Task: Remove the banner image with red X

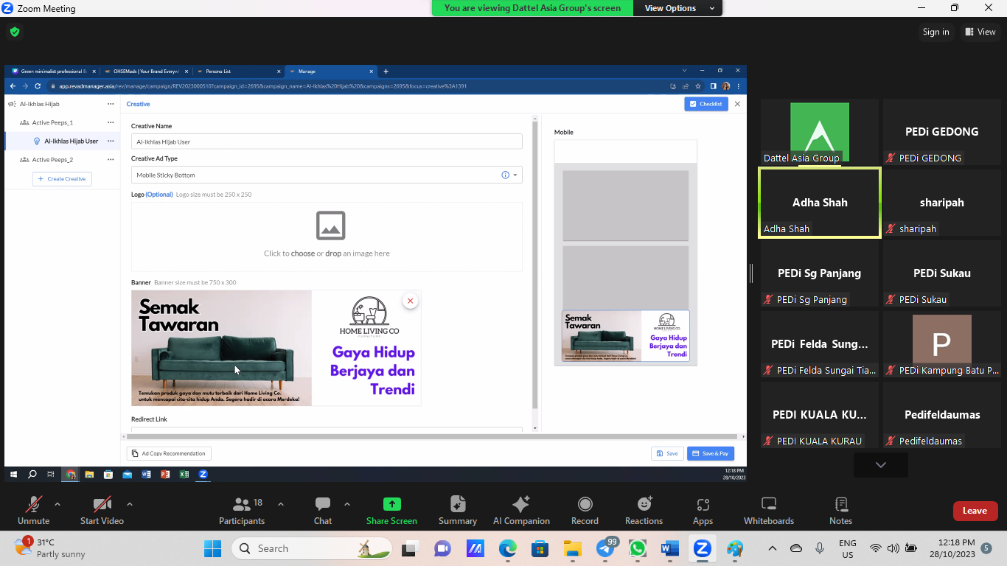Action: coord(410,301)
